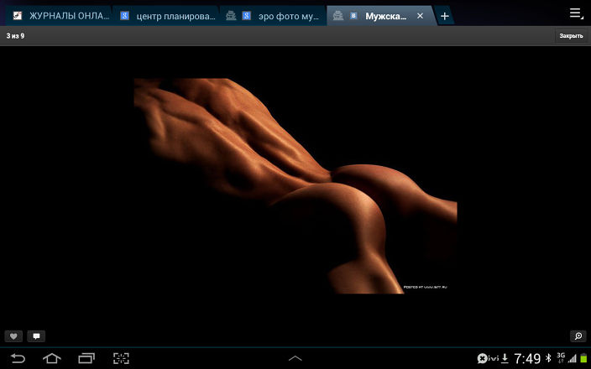
Task: Go to the Android home screen
Action: [52, 358]
